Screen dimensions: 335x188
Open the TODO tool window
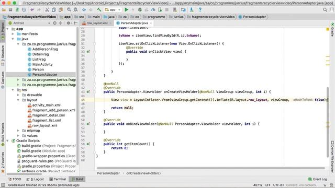pyautogui.click(x=15, y=179)
